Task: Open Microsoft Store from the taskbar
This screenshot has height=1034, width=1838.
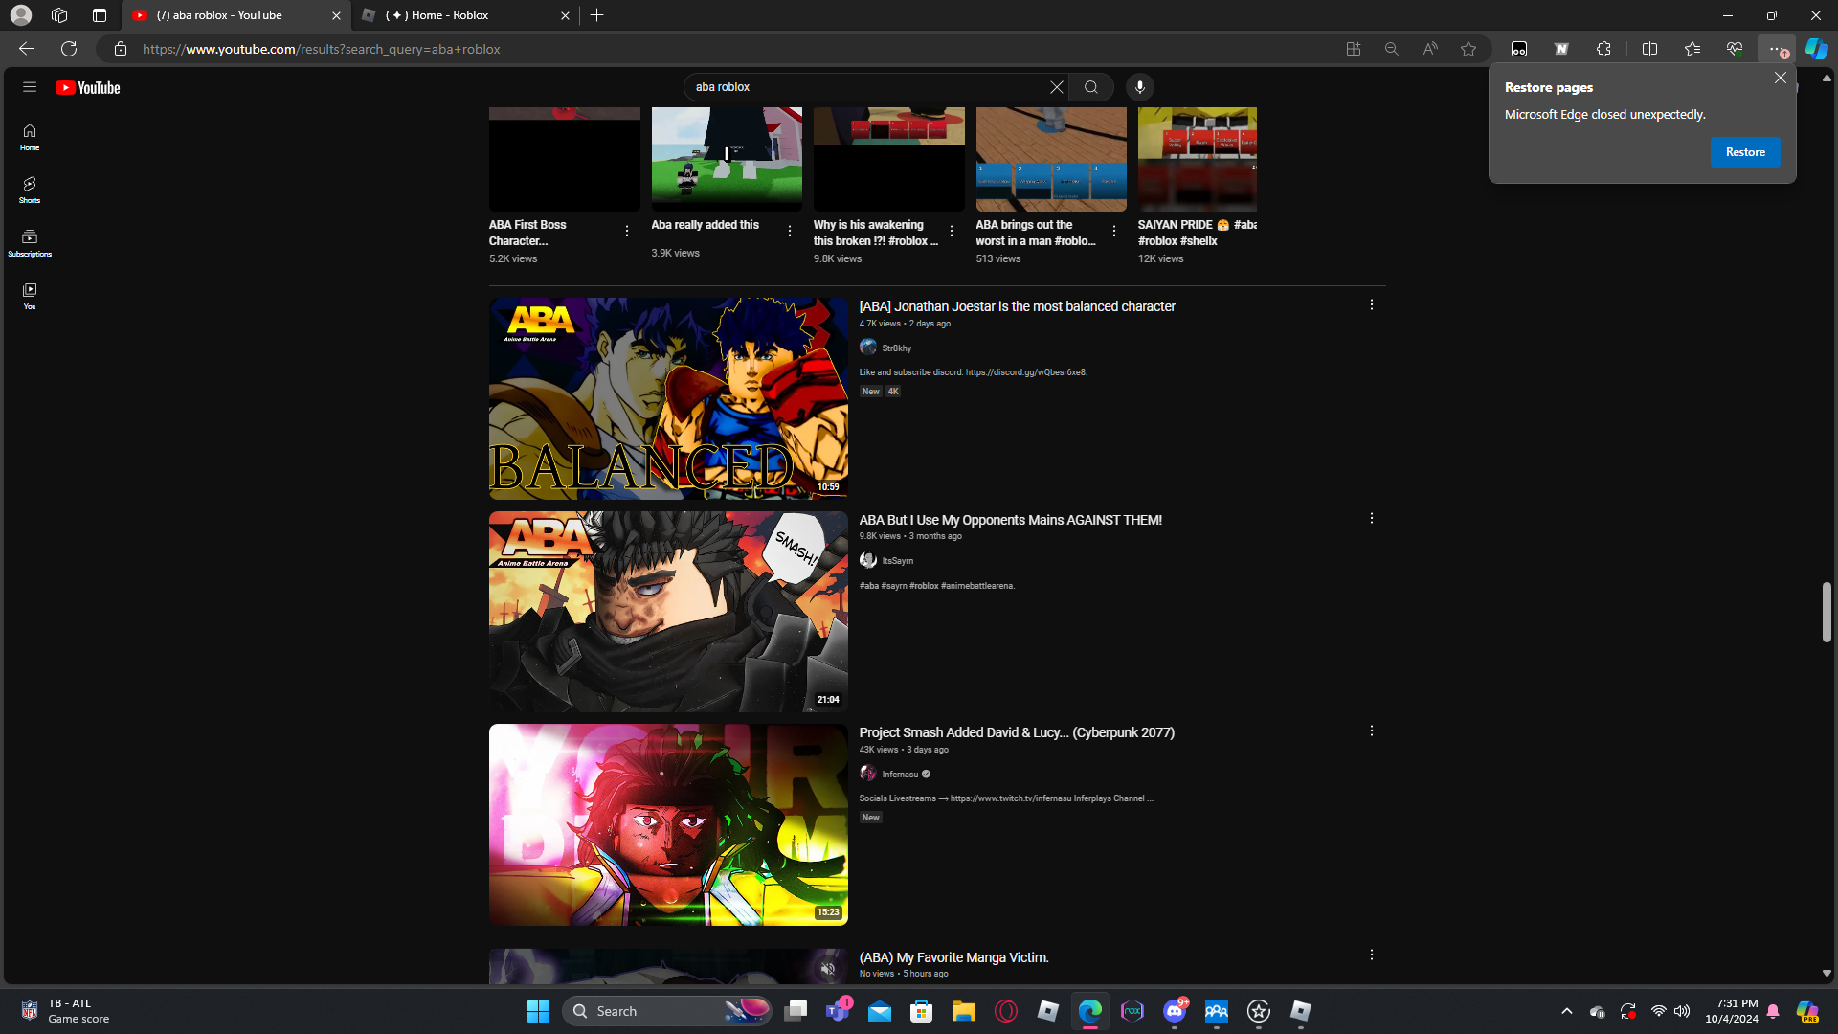Action: click(x=921, y=1011)
